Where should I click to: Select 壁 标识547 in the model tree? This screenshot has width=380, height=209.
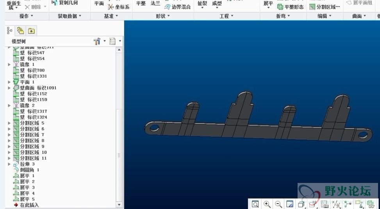(x=29, y=53)
